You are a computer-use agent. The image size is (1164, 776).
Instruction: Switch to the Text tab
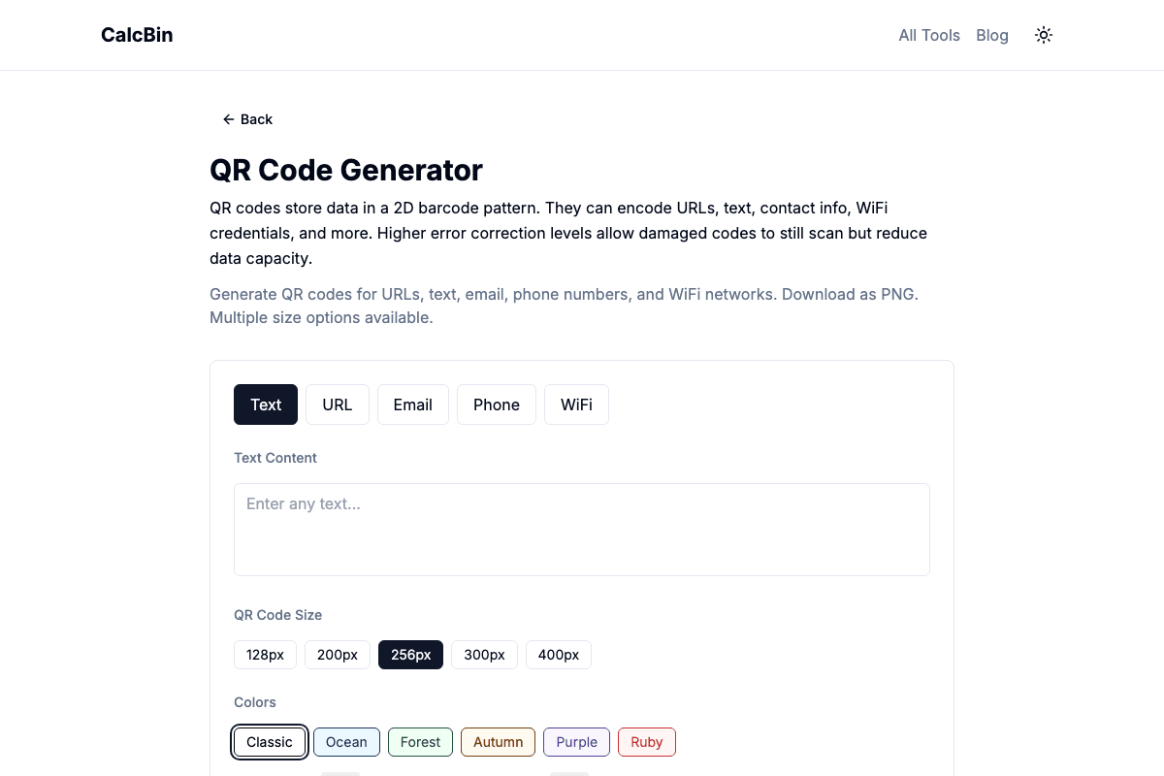266,404
